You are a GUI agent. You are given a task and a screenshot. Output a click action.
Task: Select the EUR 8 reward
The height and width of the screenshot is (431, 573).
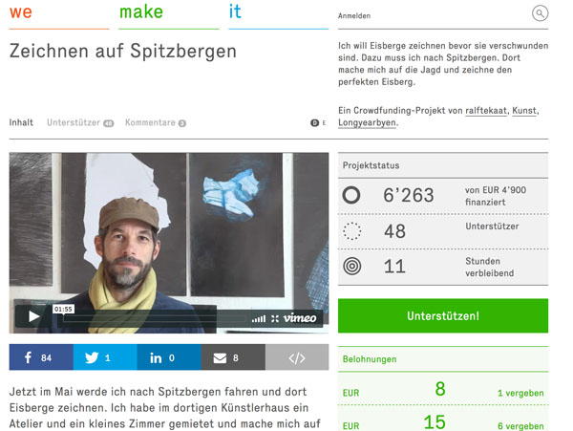[443, 389]
